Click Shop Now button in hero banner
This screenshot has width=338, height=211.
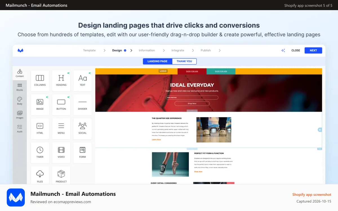[x=192, y=104]
